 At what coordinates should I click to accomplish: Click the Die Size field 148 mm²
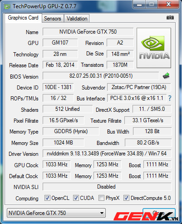tap(120, 54)
